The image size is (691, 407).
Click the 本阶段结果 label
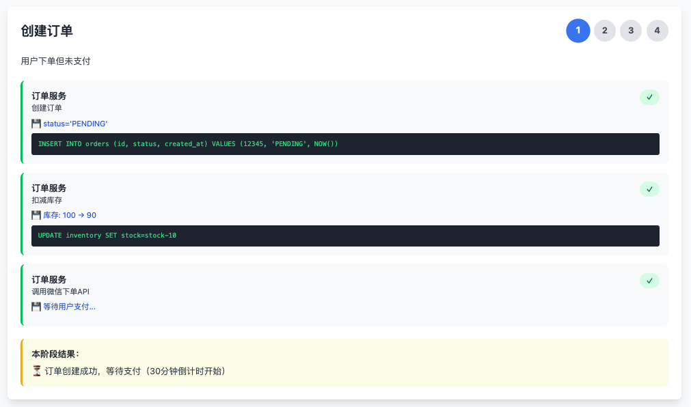point(55,354)
